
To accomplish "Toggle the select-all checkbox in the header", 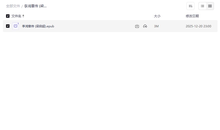I will [8, 16].
